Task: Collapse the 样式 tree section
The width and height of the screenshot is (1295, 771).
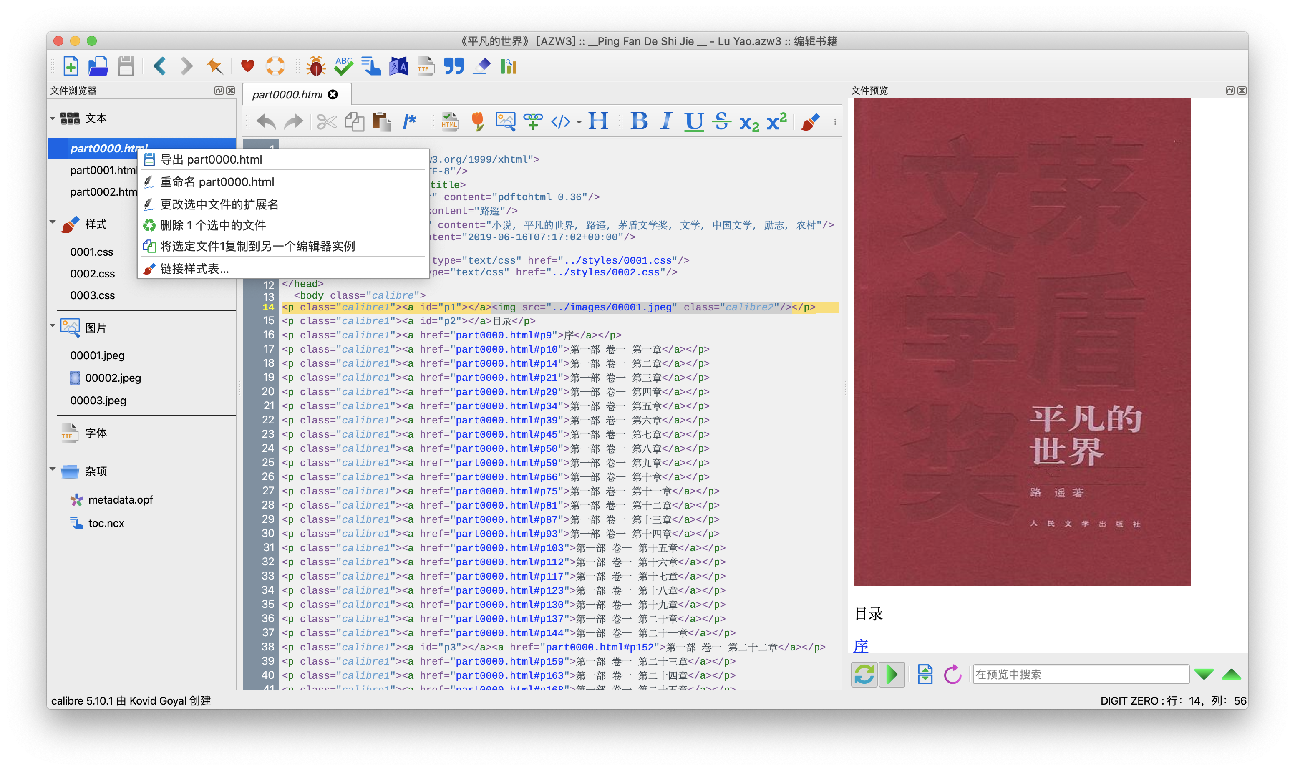Action: coord(53,222)
